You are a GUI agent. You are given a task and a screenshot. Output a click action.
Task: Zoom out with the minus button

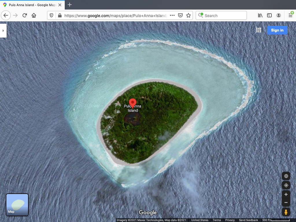[x=286, y=202]
